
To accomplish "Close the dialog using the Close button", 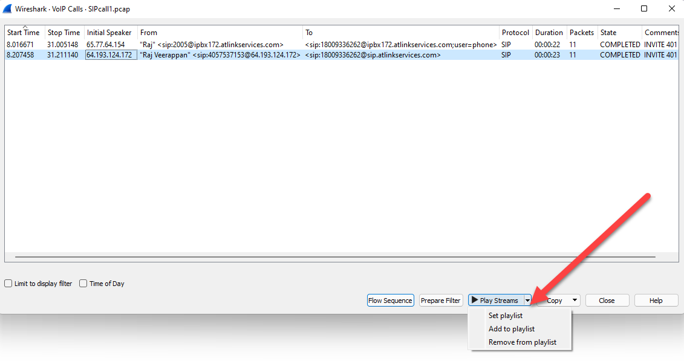I will pos(607,301).
